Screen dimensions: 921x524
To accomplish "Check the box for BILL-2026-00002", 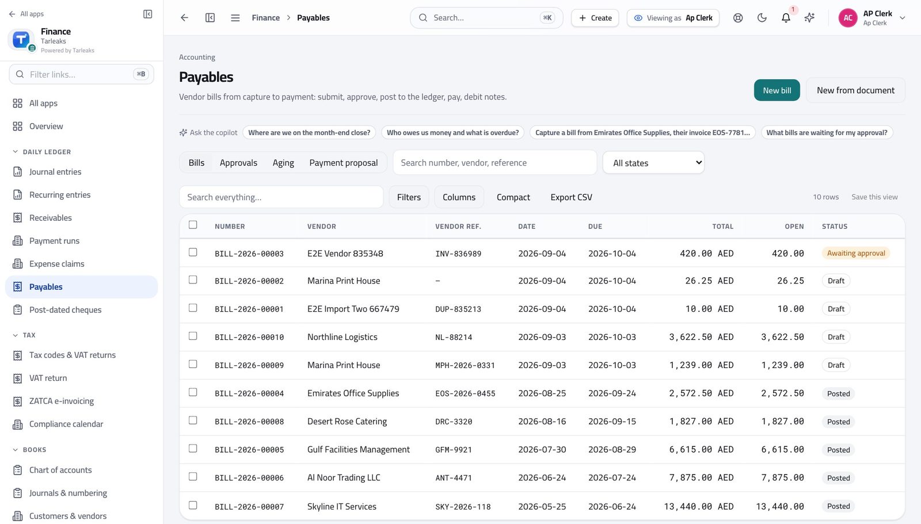I will click(x=193, y=280).
